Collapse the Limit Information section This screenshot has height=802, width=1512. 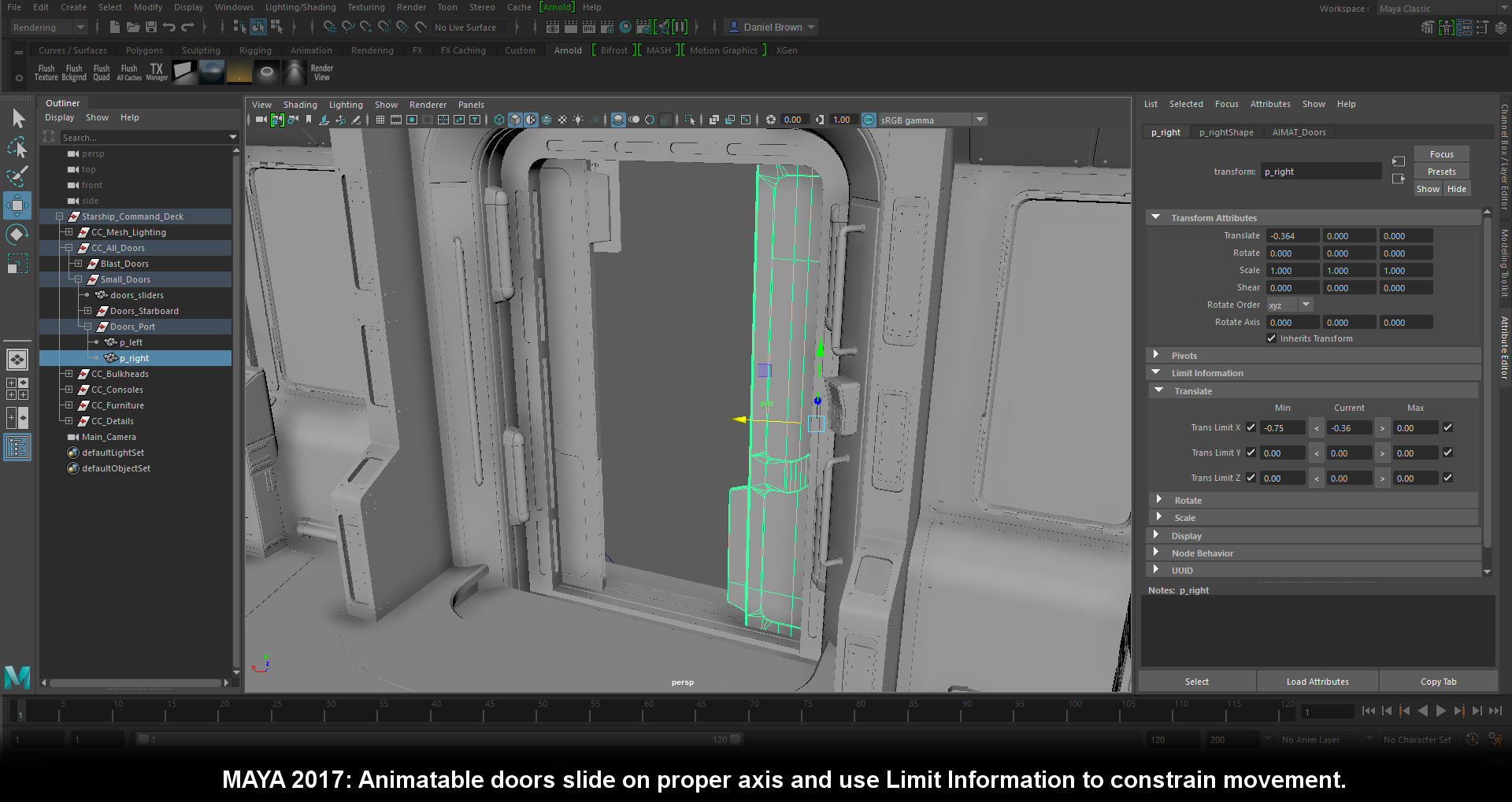point(1156,372)
